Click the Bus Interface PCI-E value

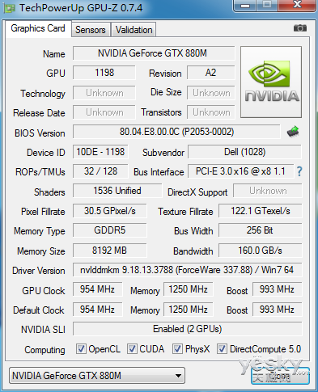240,171
